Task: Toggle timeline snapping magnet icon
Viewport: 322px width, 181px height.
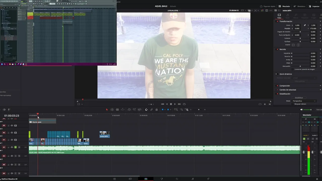Action: click(x=146, y=110)
